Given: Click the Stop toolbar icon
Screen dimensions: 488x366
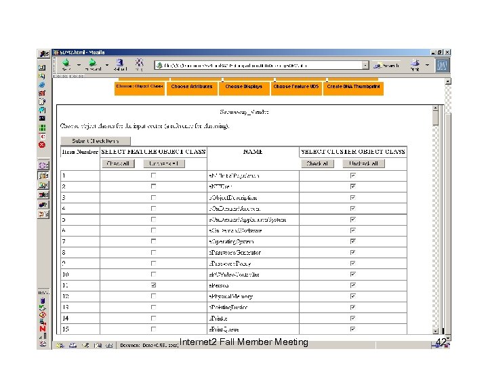Looking at the screenshot, I should click(x=139, y=63).
